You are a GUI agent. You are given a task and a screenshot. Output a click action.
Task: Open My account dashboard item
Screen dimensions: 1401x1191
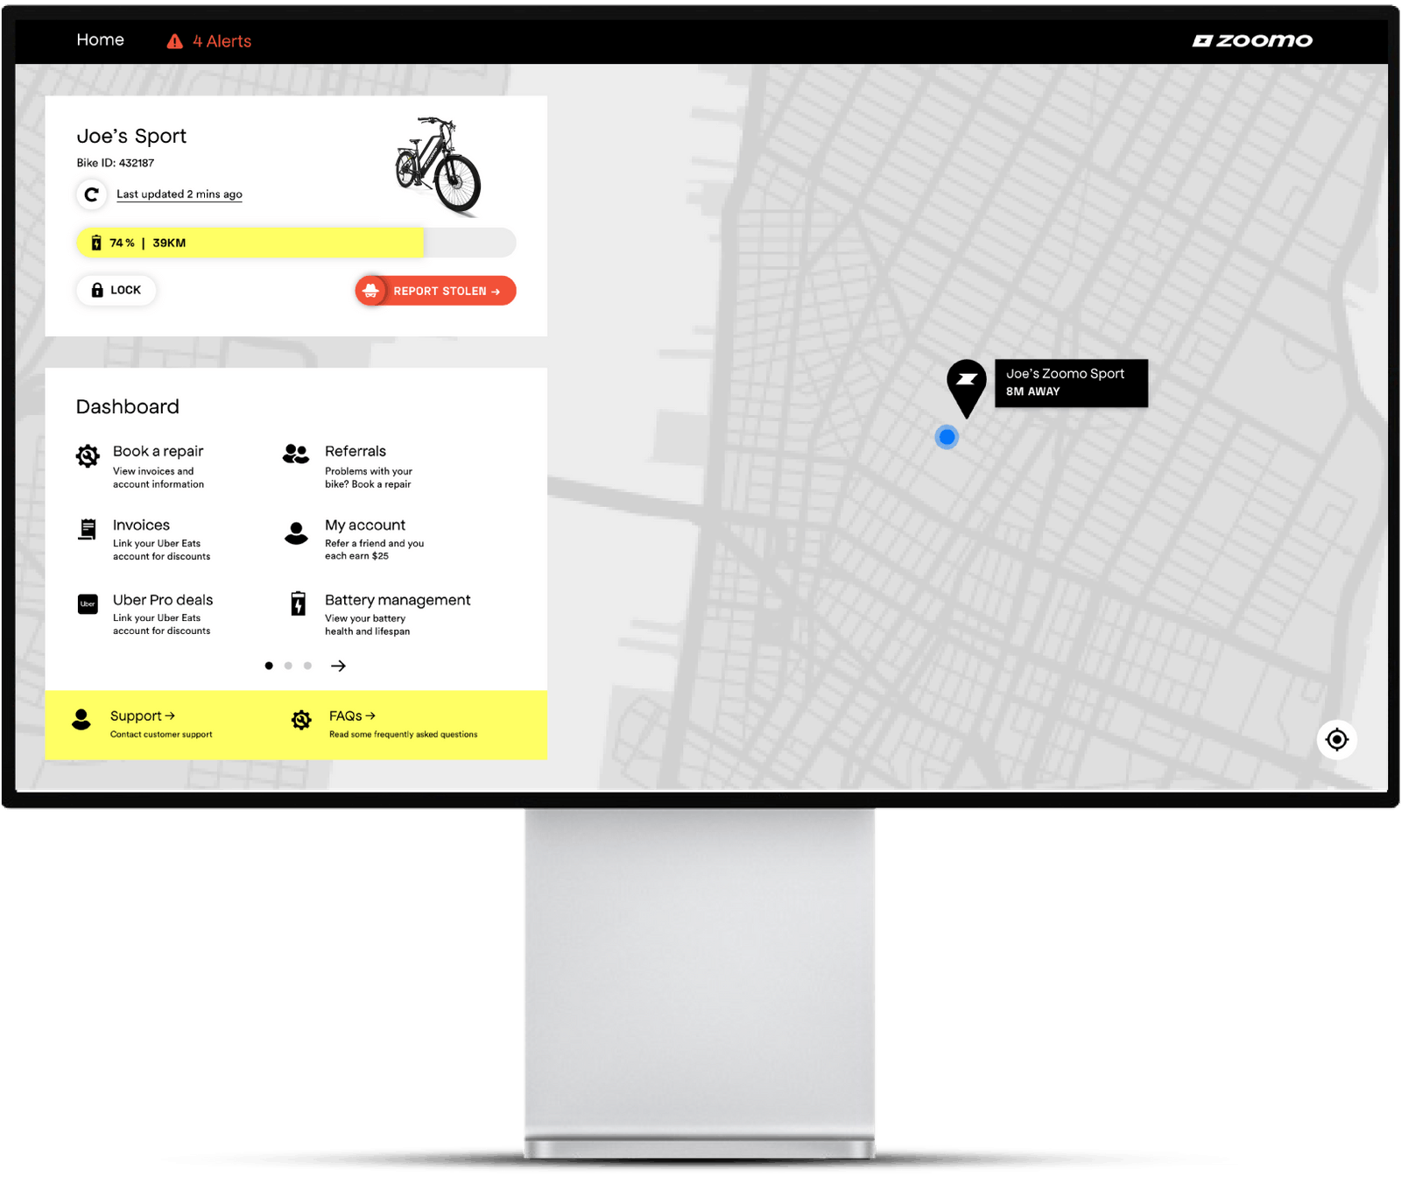pyautogui.click(x=365, y=525)
